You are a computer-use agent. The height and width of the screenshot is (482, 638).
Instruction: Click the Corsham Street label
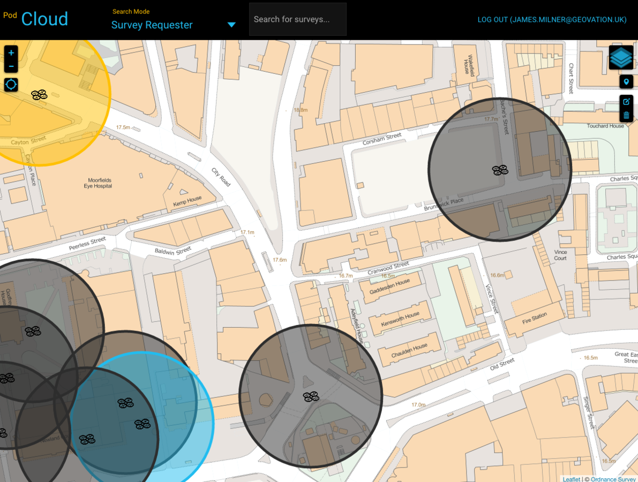coord(382,139)
